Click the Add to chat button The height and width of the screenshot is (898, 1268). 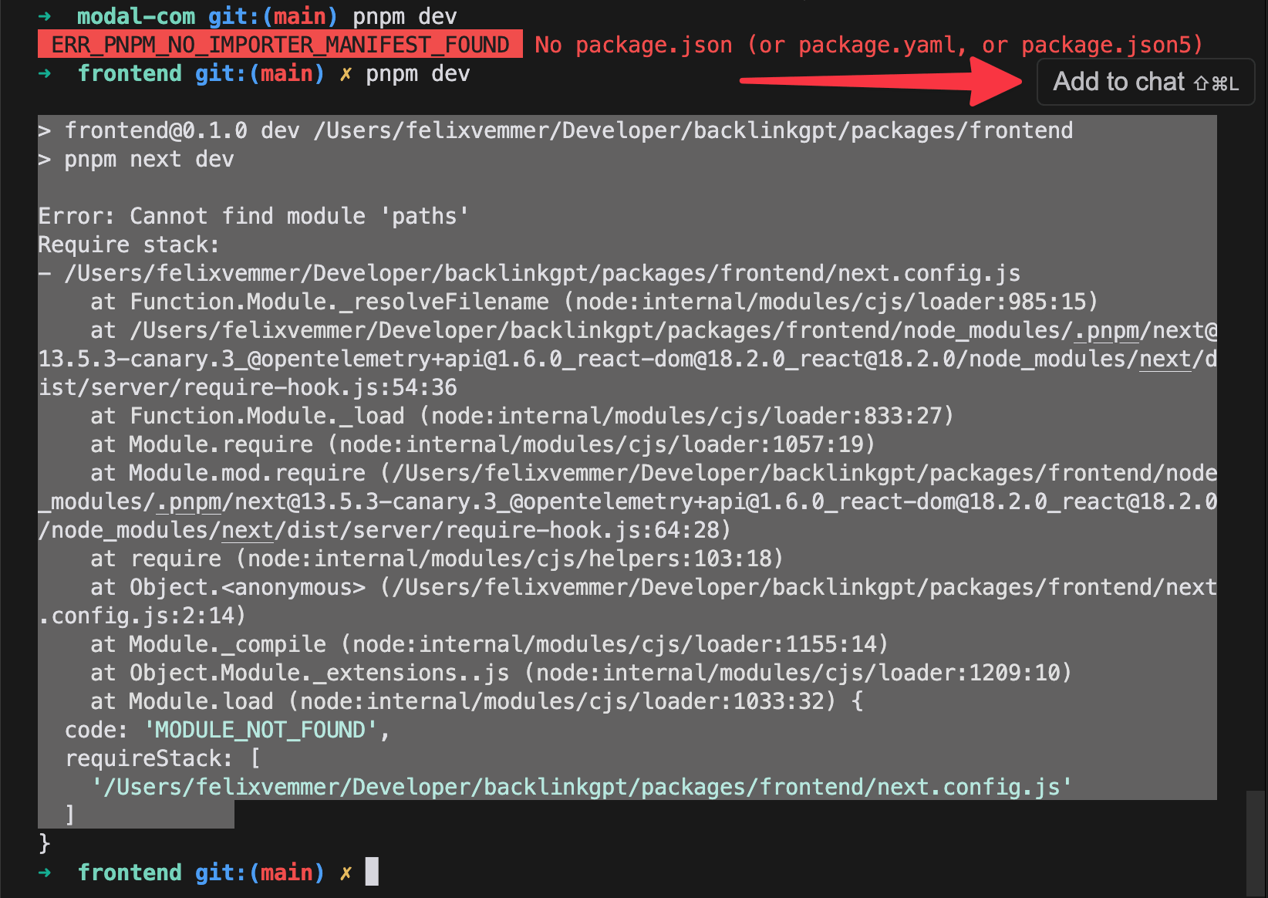pyautogui.click(x=1145, y=82)
